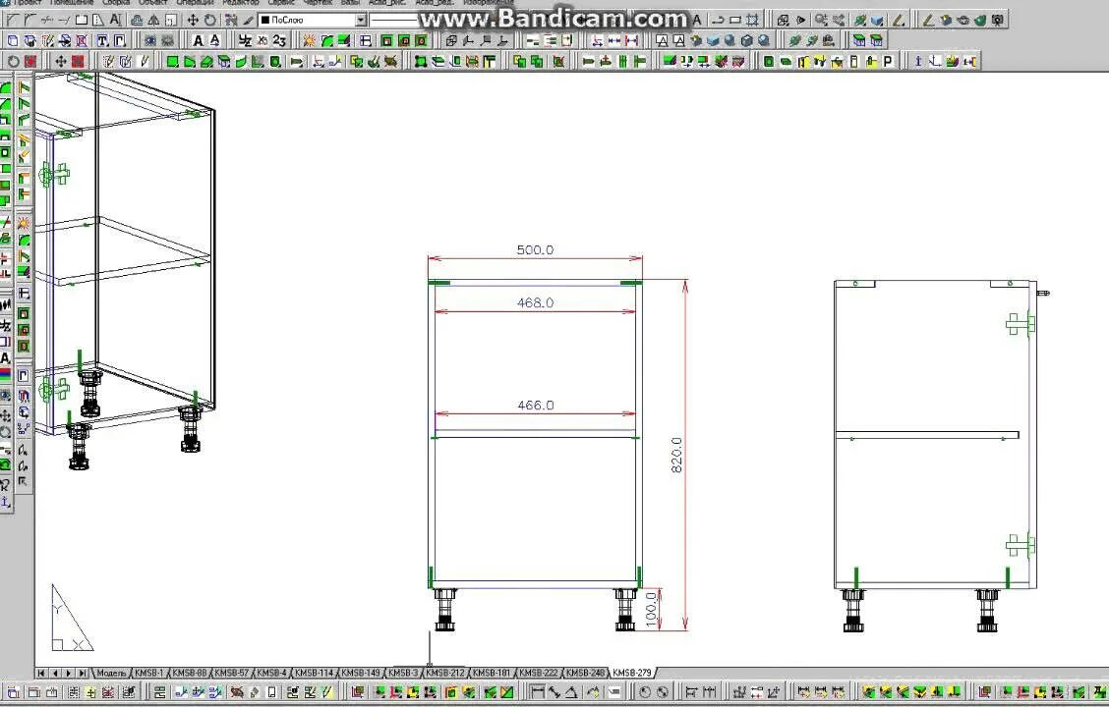Click the match-properties brush icon
Image resolution: width=1109 pixels, height=707 pixels.
tap(248, 21)
